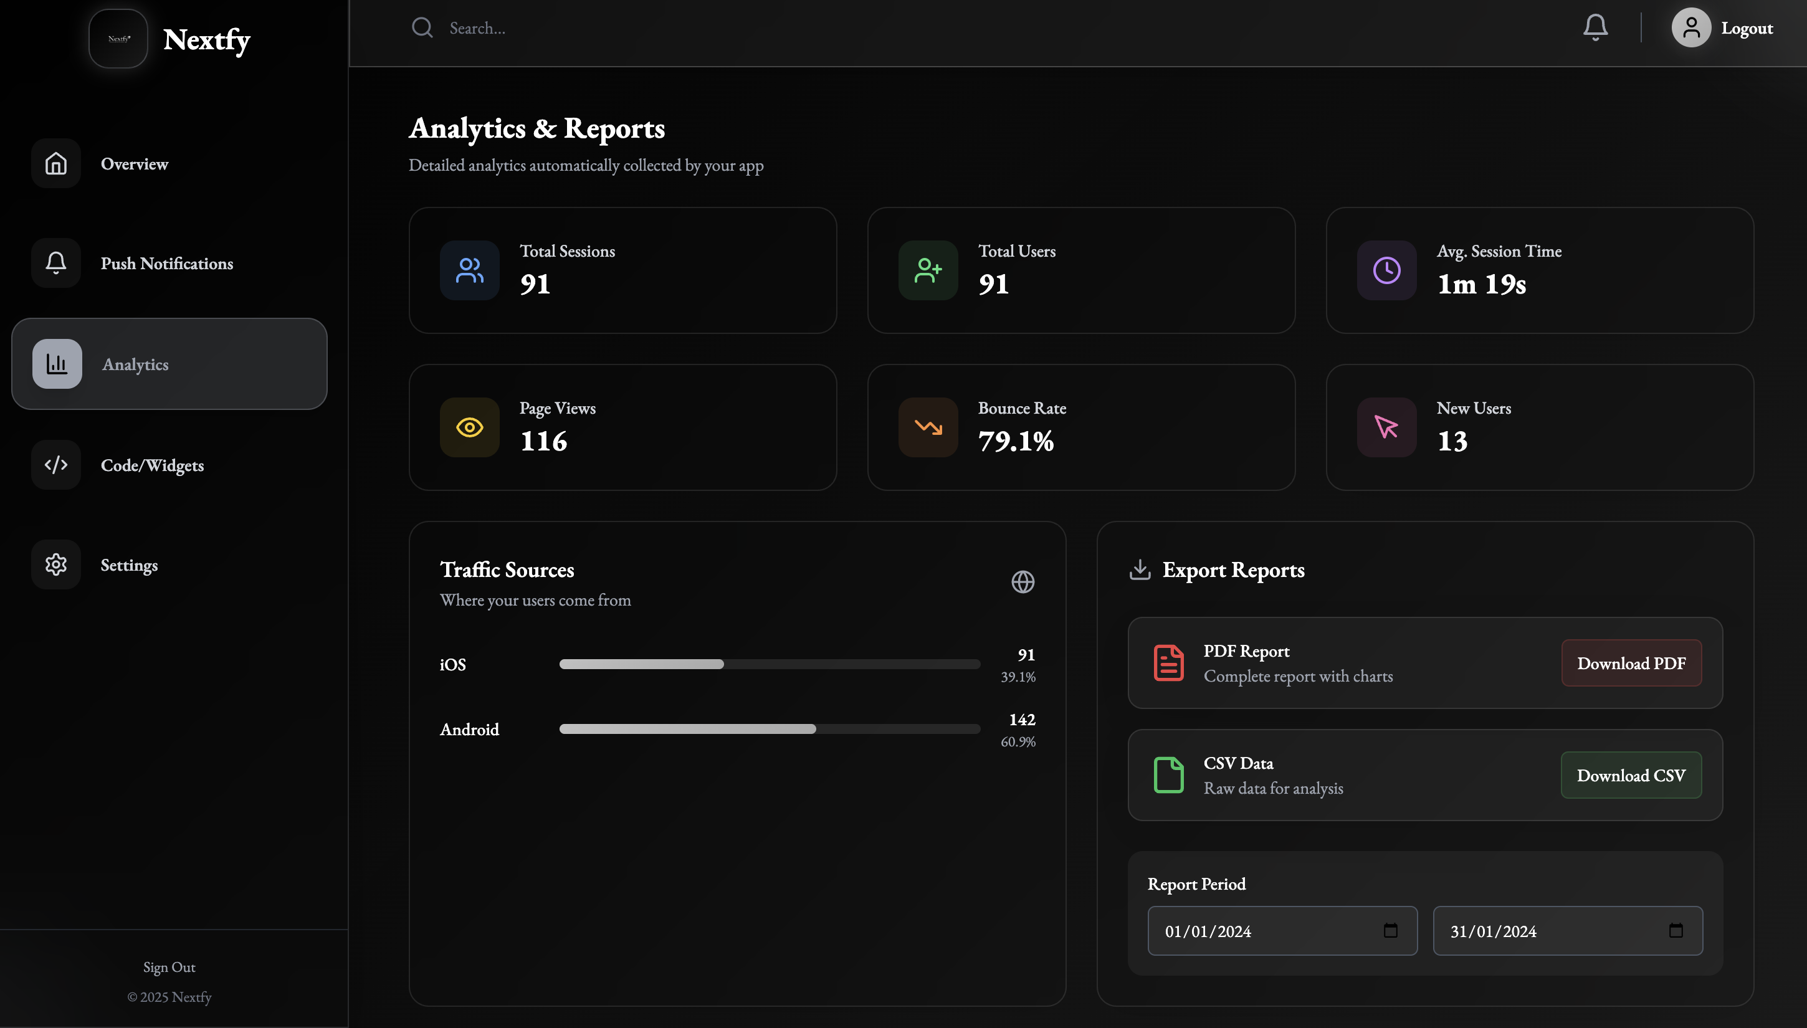
Task: Click the Download CSV button
Action: (x=1631, y=774)
